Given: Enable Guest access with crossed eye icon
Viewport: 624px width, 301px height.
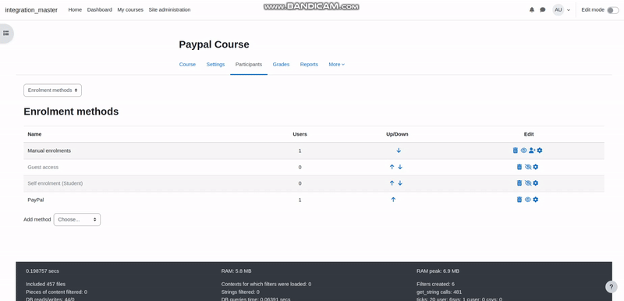Looking at the screenshot, I should 528,167.
